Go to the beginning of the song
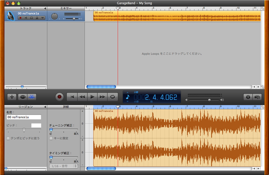The image size is (269, 175). [72, 97]
